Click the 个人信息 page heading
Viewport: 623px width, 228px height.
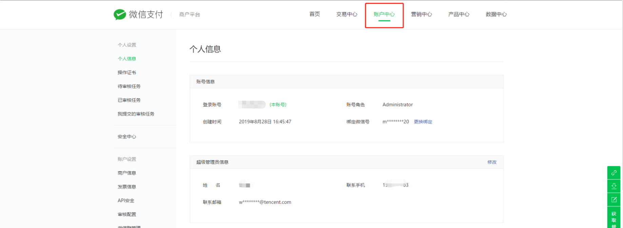[x=205, y=49]
